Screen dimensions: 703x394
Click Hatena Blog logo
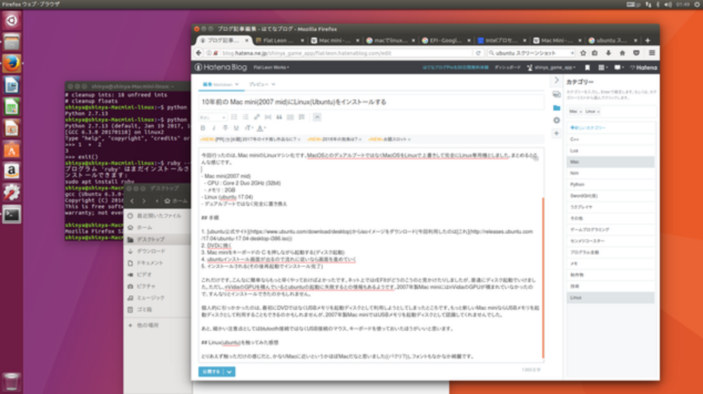[x=221, y=67]
